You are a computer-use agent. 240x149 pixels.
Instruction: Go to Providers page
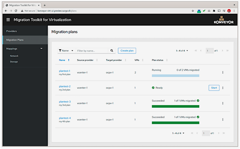pos(12,31)
